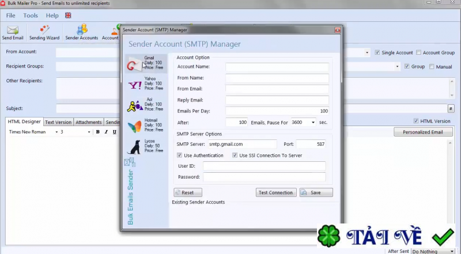
Task: Expand the Recipient Groups dropdown arrow
Action: (x=397, y=66)
